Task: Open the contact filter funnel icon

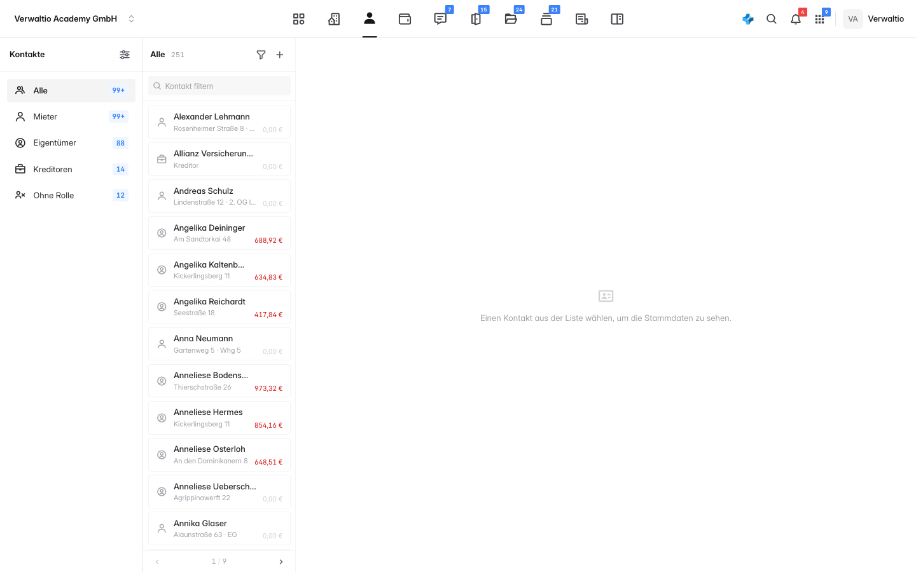Action: click(261, 55)
